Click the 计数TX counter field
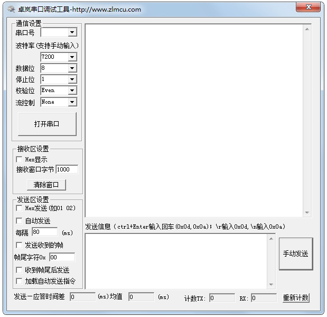 [x=222, y=298]
